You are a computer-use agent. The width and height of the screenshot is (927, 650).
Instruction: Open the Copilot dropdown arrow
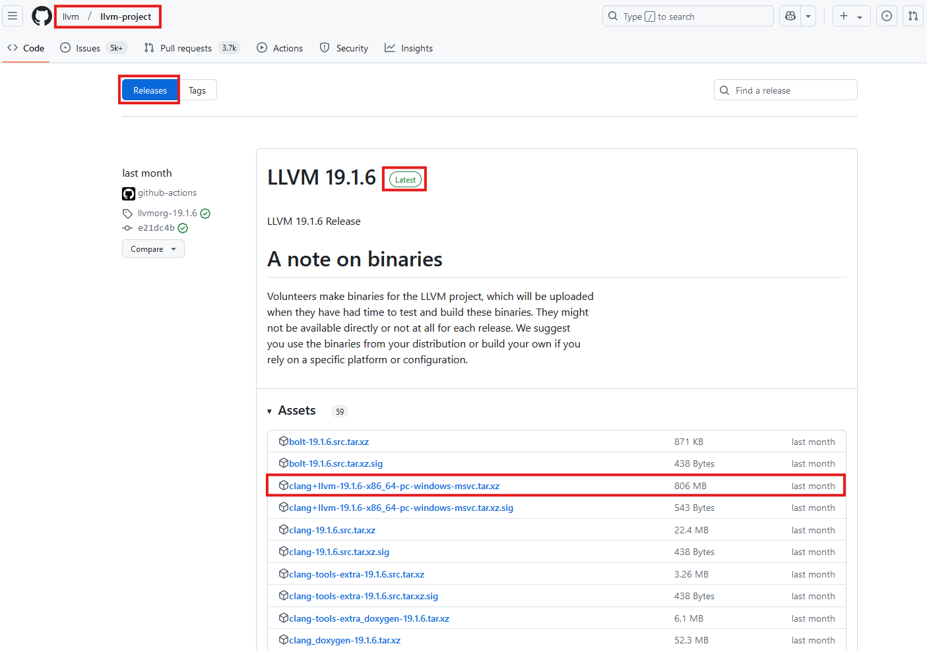point(808,16)
